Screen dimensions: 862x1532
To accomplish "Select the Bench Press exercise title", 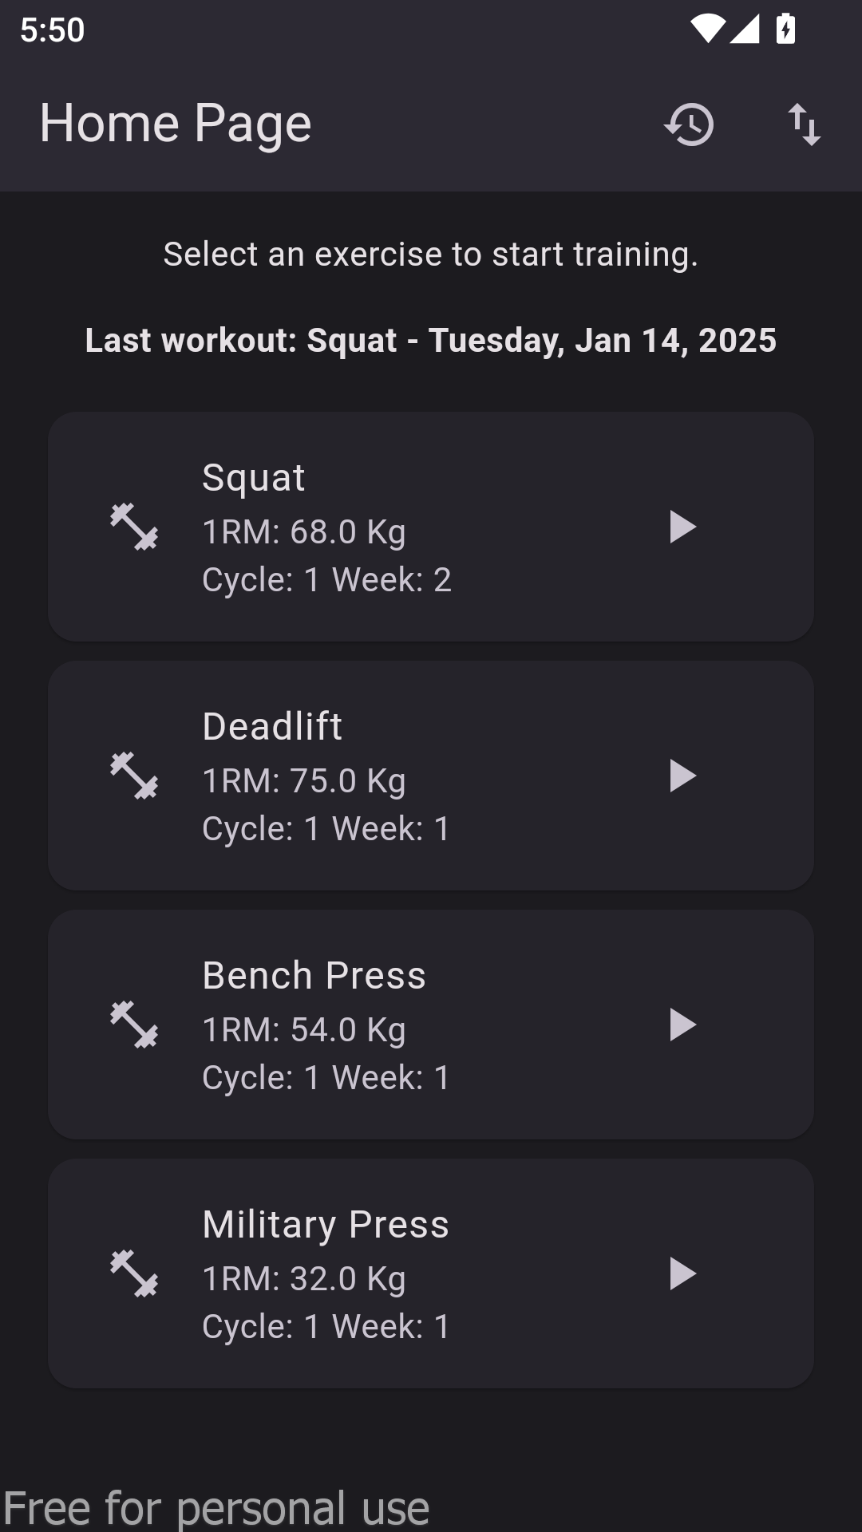I will [314, 976].
